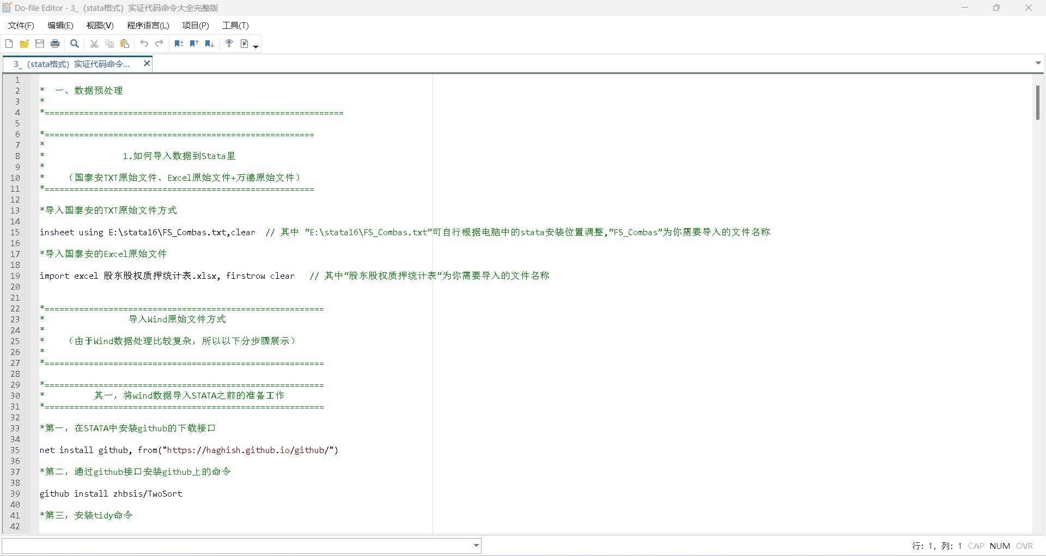Toggle bookmark on the current line
1046x556 pixels.
click(179, 44)
